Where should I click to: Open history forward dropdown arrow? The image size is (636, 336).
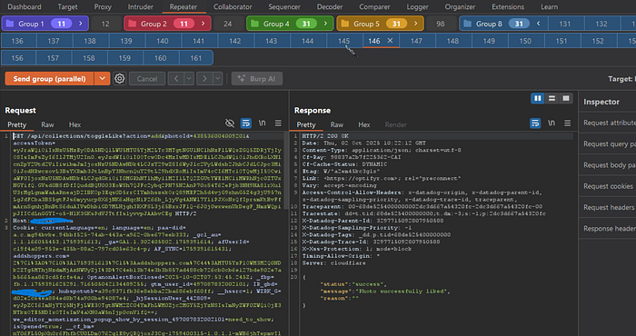(218, 79)
